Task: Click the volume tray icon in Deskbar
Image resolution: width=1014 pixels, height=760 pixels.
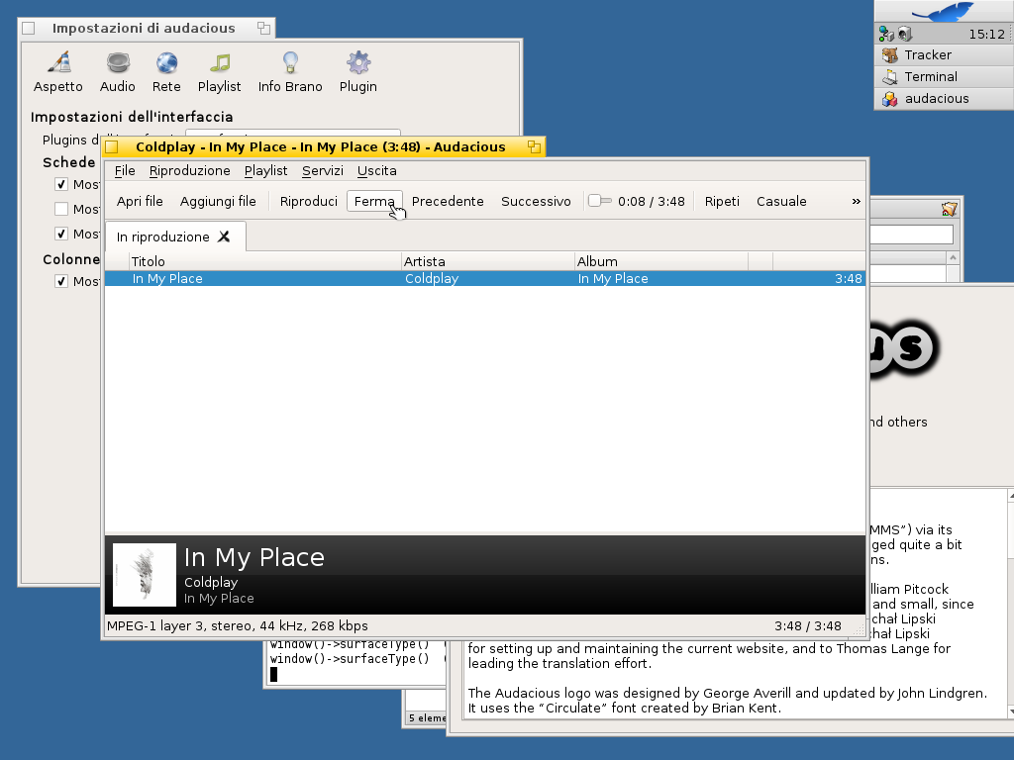Action: click(x=904, y=34)
